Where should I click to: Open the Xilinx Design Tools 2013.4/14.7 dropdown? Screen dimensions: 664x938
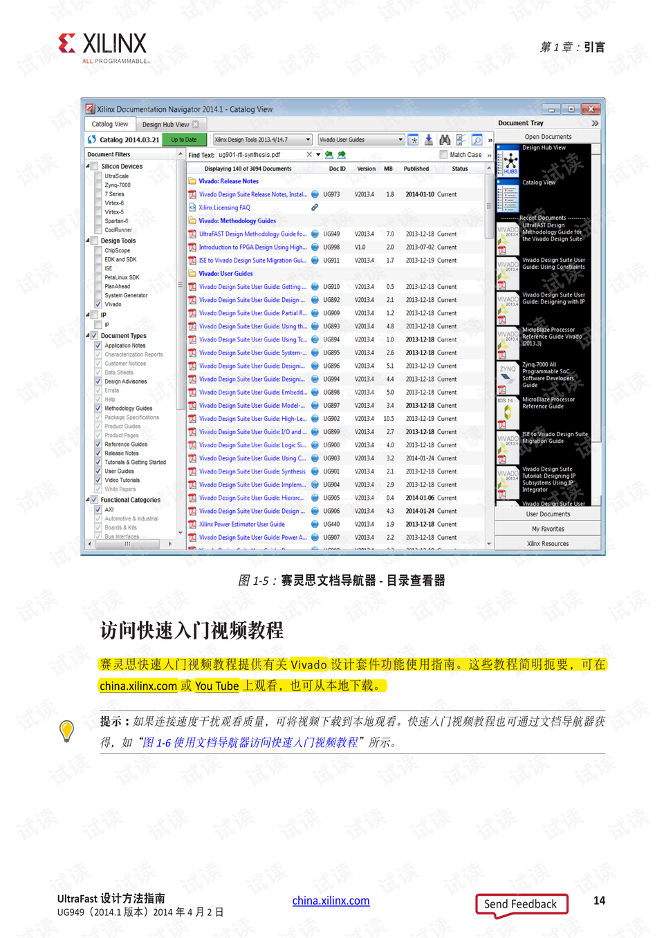[263, 140]
